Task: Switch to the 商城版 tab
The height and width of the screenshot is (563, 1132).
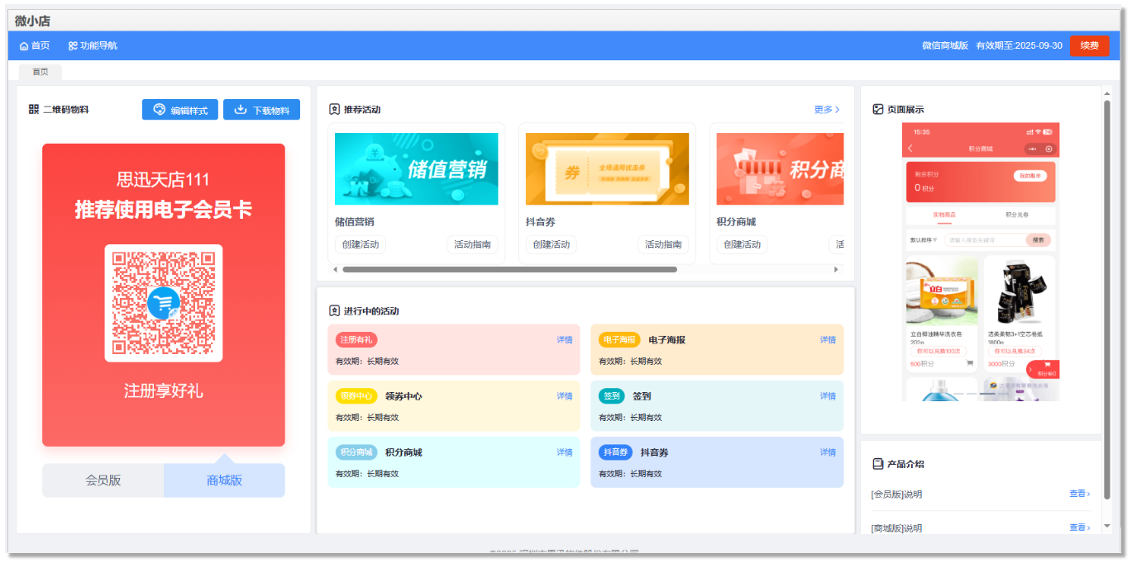Action: (x=224, y=480)
